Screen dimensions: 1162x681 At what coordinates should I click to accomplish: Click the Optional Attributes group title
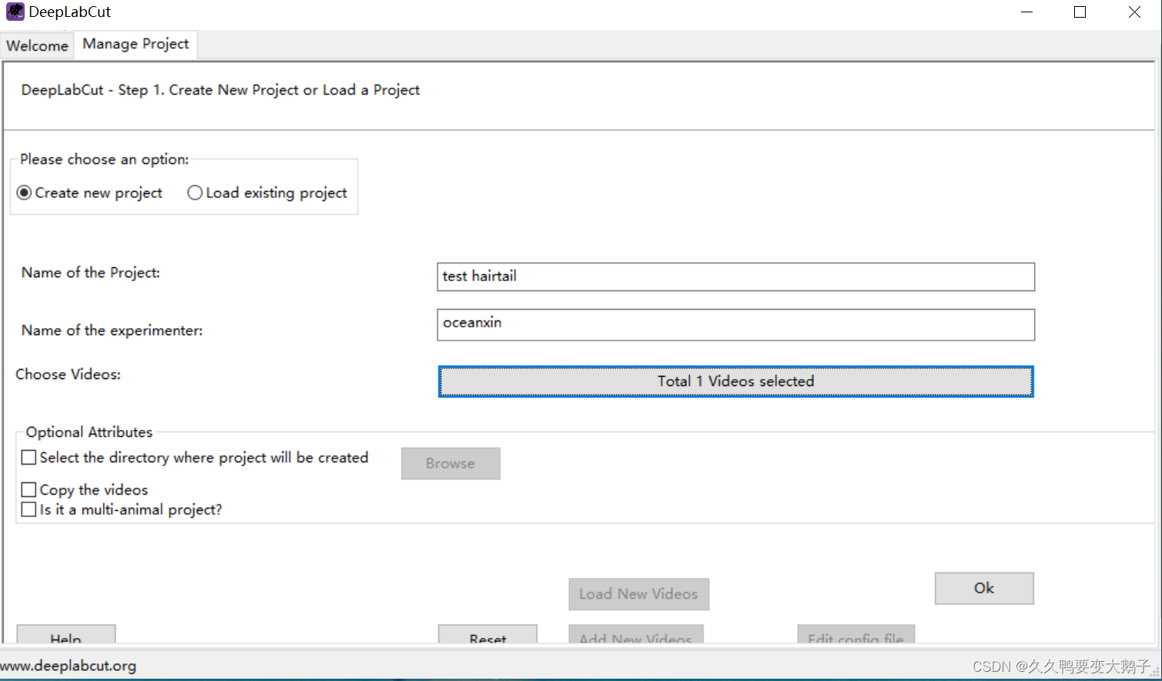(x=89, y=432)
